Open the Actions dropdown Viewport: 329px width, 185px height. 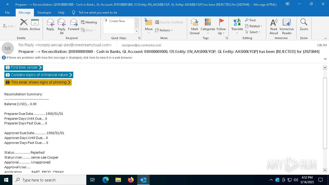(x=164, y=30)
